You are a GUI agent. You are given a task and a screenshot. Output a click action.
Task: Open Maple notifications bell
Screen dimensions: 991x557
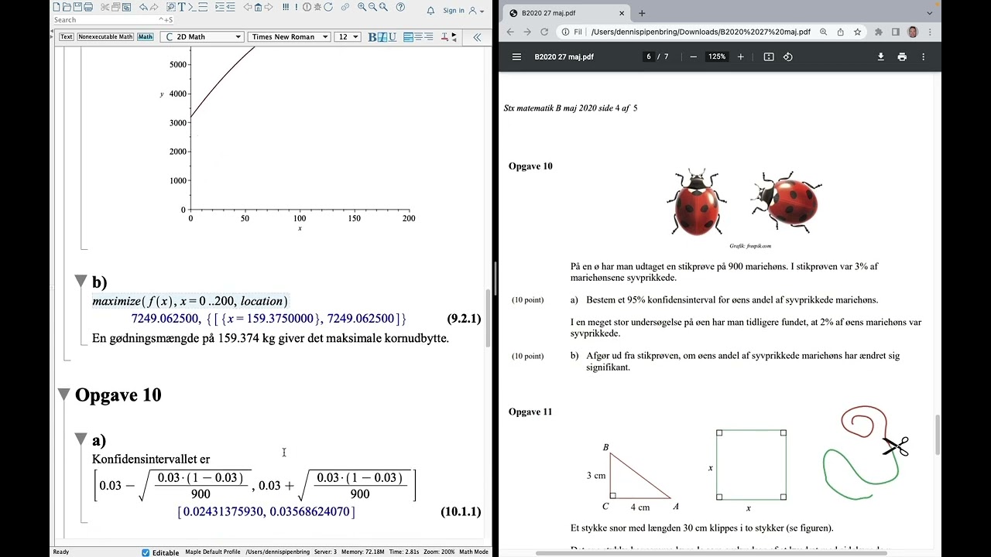(431, 11)
